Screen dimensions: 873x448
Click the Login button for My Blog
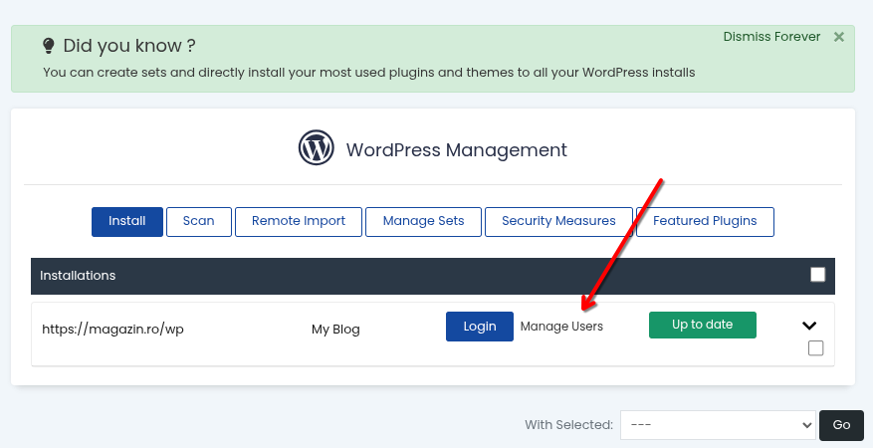point(480,327)
